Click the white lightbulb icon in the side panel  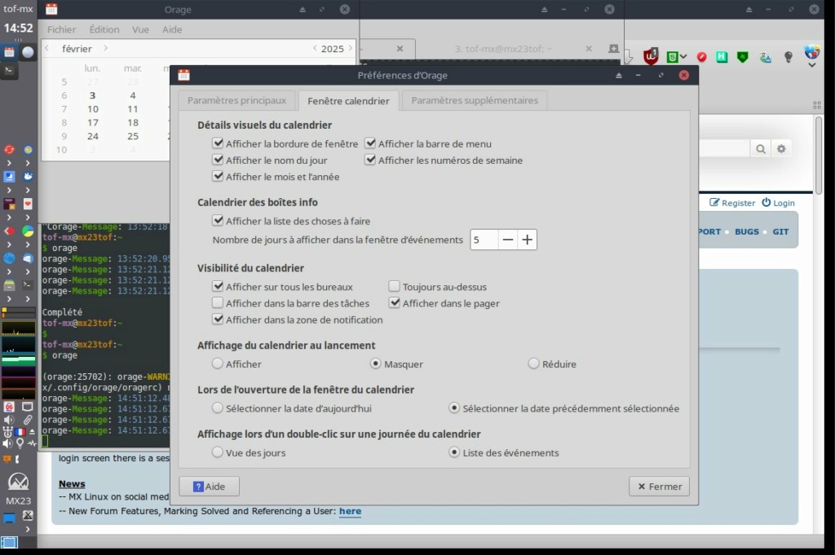coord(20,443)
